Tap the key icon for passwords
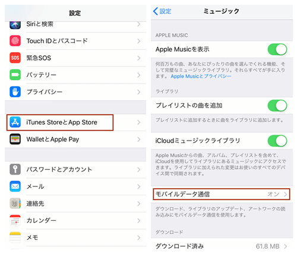297x254 pixels. tap(15, 169)
